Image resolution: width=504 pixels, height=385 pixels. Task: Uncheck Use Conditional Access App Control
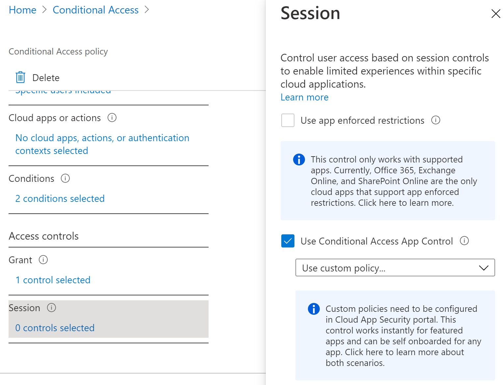pos(288,241)
